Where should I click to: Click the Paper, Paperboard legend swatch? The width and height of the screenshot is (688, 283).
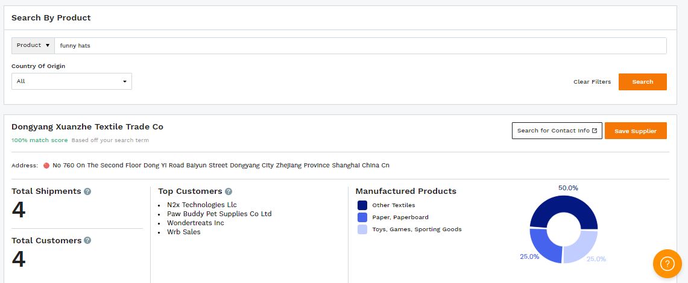click(x=362, y=217)
